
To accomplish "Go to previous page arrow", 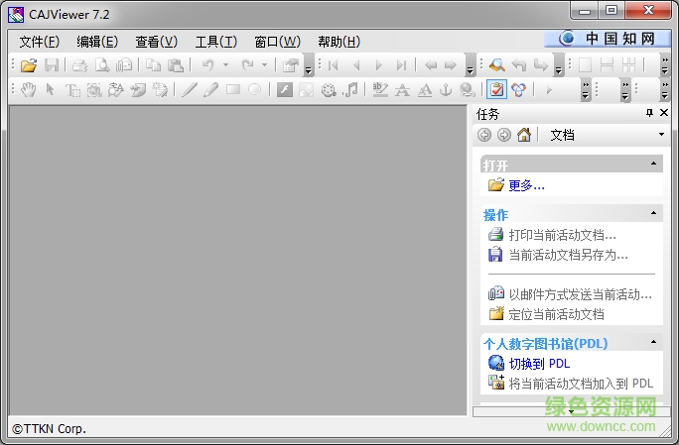I will click(356, 65).
